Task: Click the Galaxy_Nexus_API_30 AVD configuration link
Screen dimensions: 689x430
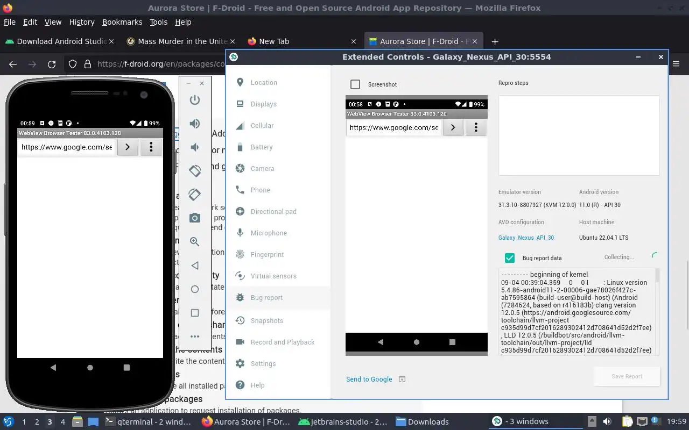Action: (526, 238)
